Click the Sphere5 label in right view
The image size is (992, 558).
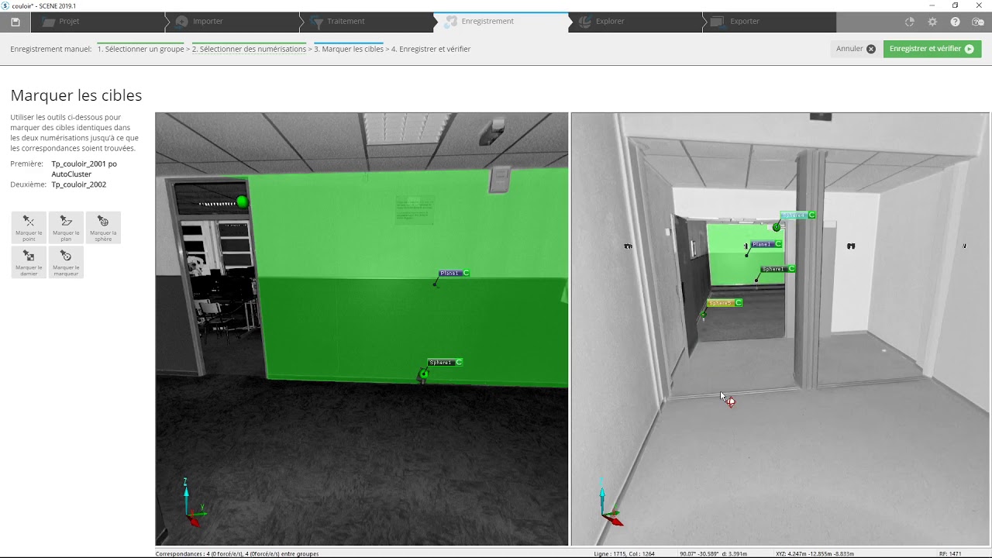pos(725,303)
